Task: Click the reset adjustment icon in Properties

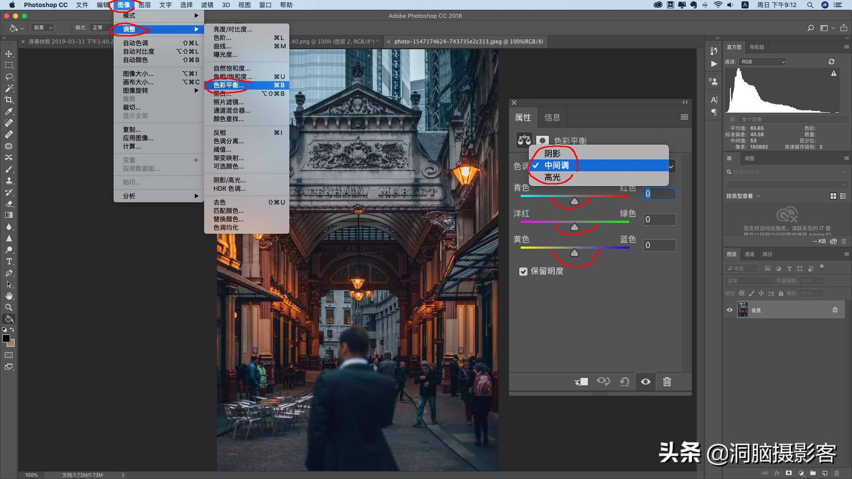Action: click(x=624, y=382)
